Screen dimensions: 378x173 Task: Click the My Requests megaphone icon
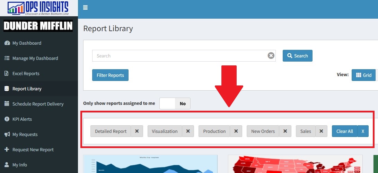click(7, 134)
